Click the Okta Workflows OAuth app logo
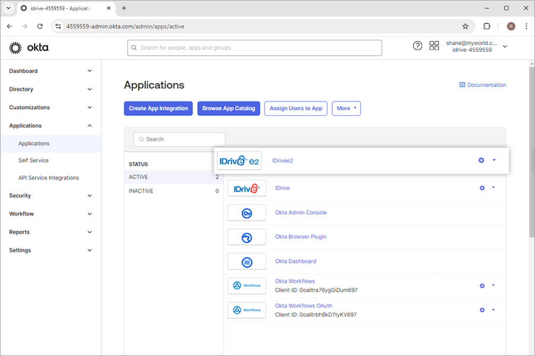The height and width of the screenshot is (356, 535). [x=247, y=310]
